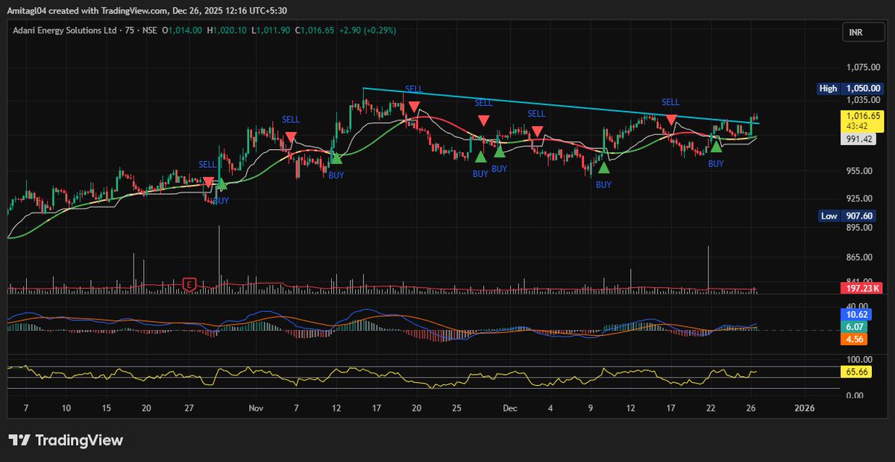Click the open value O1,014.00 in the header
Image resolution: width=895 pixels, height=462 pixels.
[x=181, y=30]
